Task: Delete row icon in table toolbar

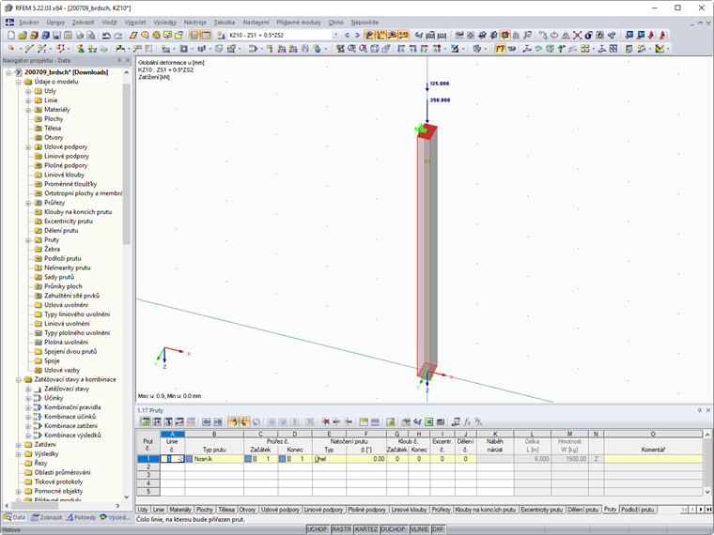Action: [326, 422]
